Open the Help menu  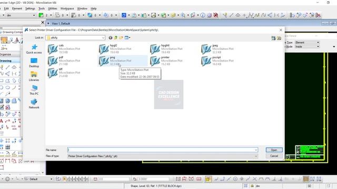click(94, 8)
